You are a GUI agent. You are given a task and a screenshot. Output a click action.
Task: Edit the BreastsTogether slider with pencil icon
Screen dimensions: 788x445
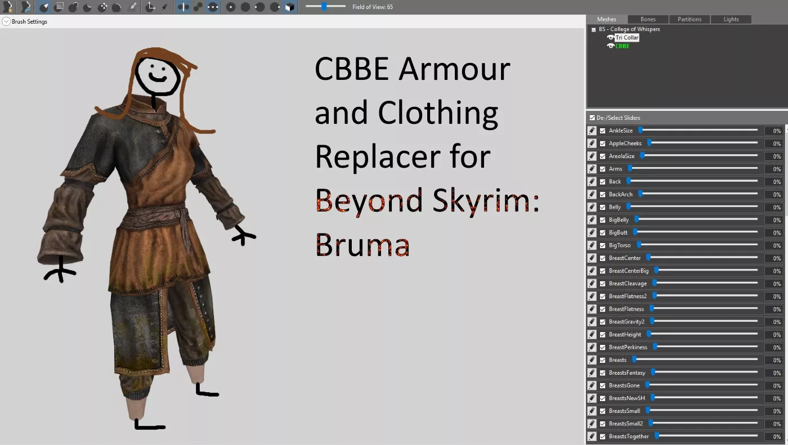[x=592, y=437]
